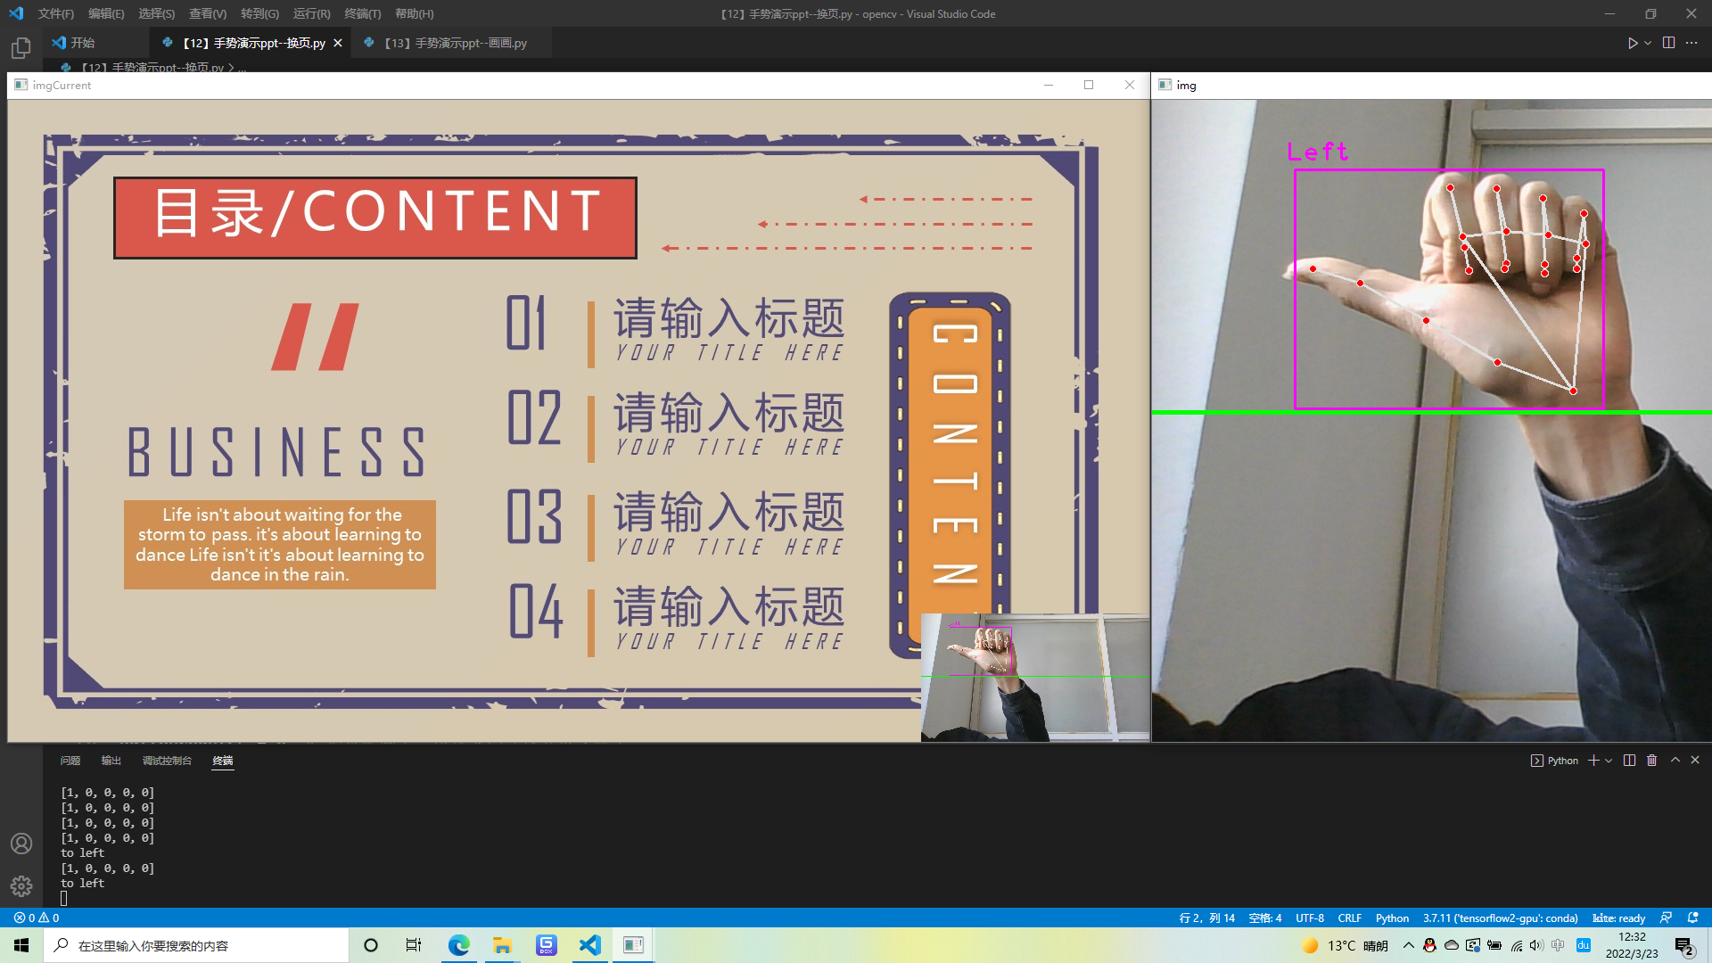Open Task View on the taskbar
The height and width of the screenshot is (963, 1712).
pyautogui.click(x=414, y=945)
